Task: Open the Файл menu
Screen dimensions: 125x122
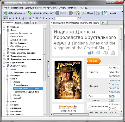Action: click(7, 8)
